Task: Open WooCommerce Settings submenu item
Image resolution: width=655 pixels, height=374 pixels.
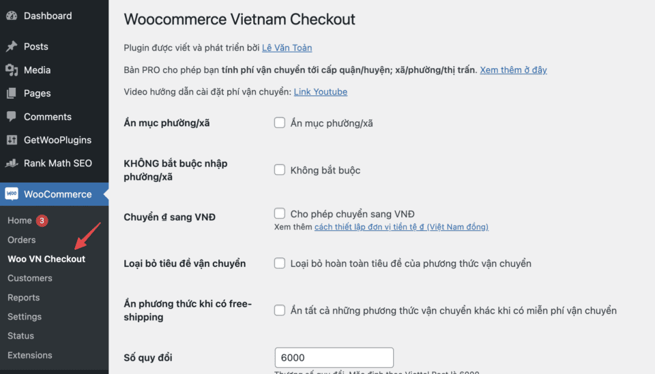Action: 25,317
